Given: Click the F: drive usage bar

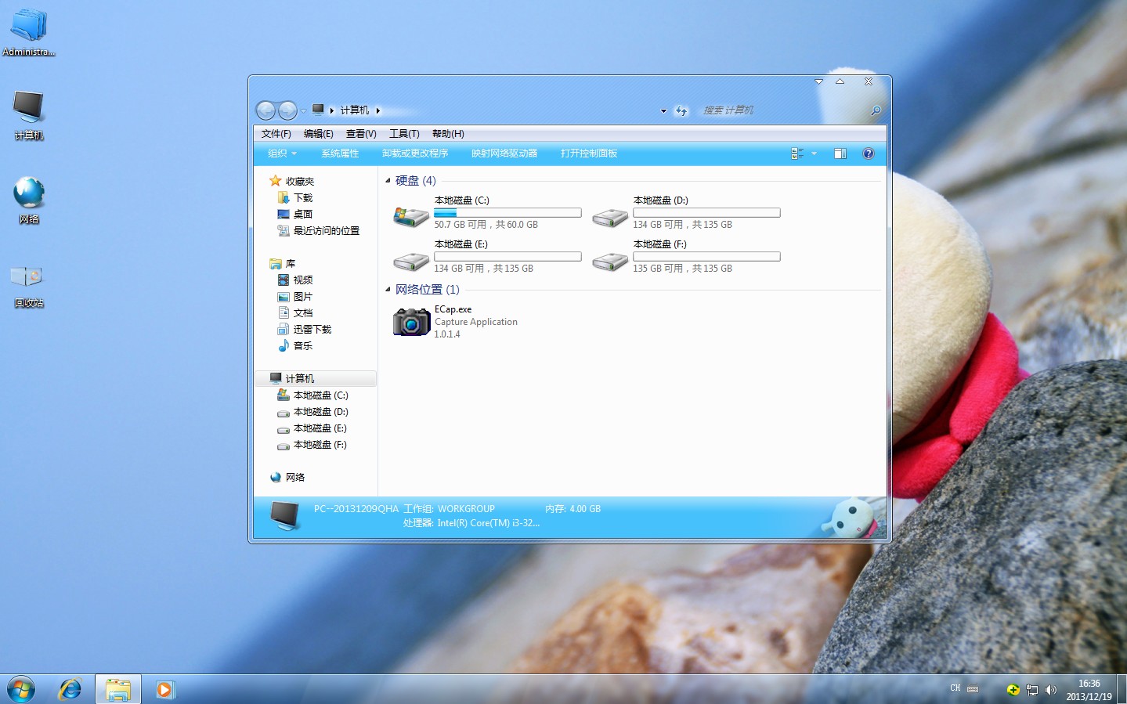Looking at the screenshot, I should [x=706, y=256].
